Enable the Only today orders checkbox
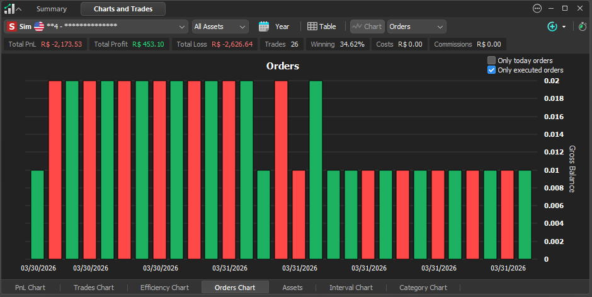The width and height of the screenshot is (592, 297). (x=491, y=61)
